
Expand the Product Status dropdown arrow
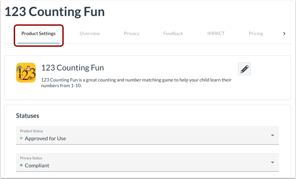point(273,135)
